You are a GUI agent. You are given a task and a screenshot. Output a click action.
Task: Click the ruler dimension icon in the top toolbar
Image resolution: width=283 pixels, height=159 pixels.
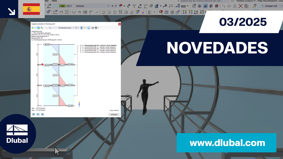183,6
